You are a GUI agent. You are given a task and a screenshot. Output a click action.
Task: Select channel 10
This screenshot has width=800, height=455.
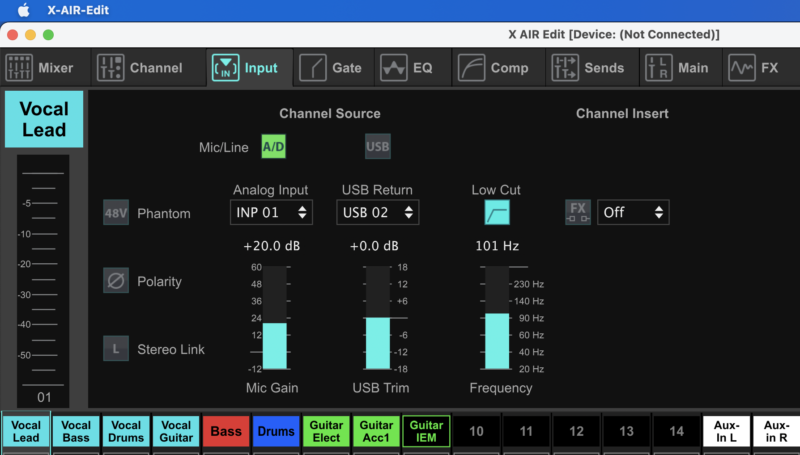coord(477,431)
